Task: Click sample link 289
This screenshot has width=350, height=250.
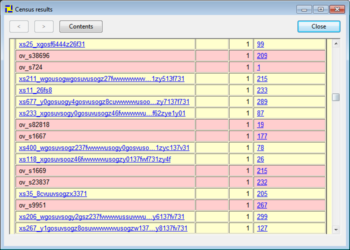Action: [262, 102]
